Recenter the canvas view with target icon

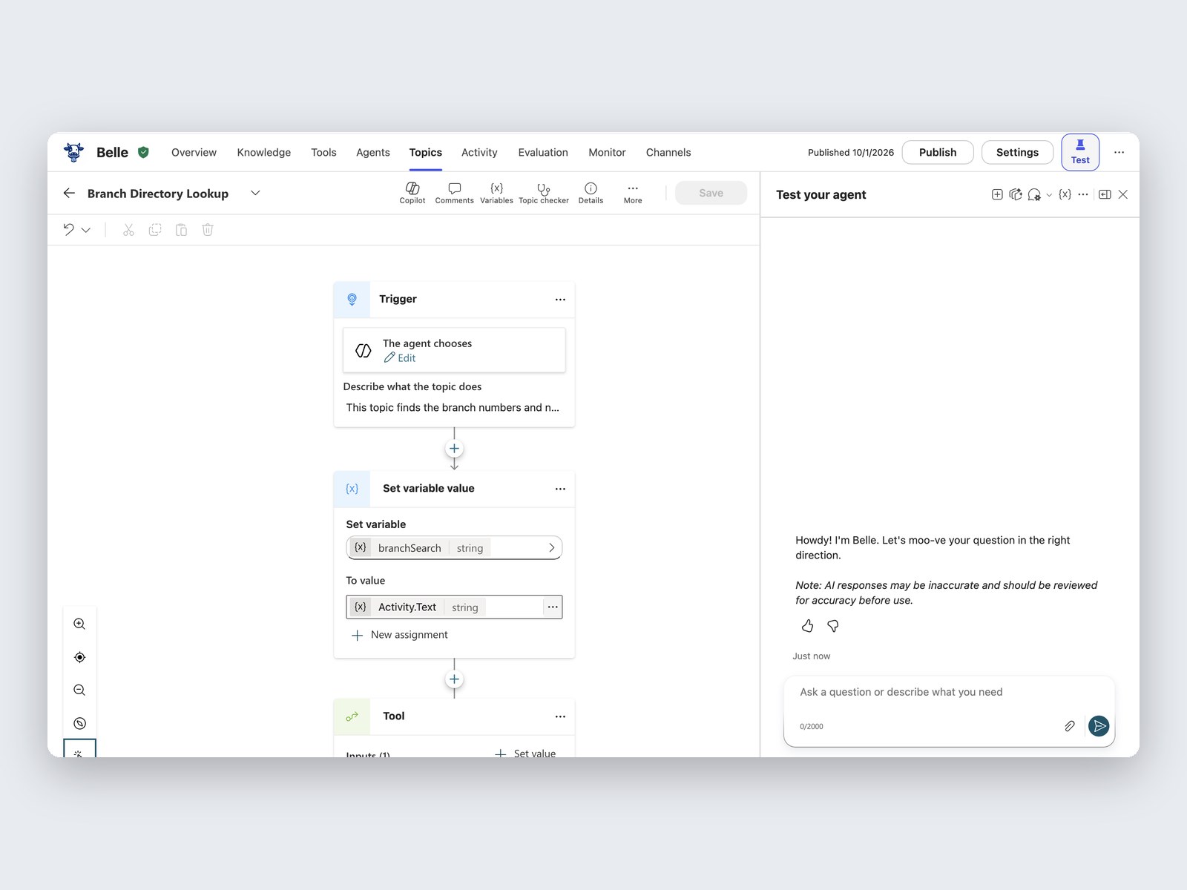[x=79, y=657]
